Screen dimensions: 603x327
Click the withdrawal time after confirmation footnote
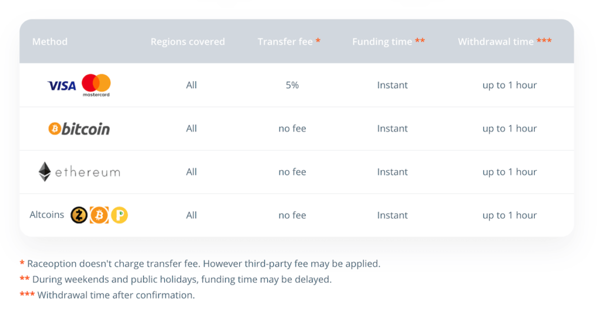click(x=107, y=295)
